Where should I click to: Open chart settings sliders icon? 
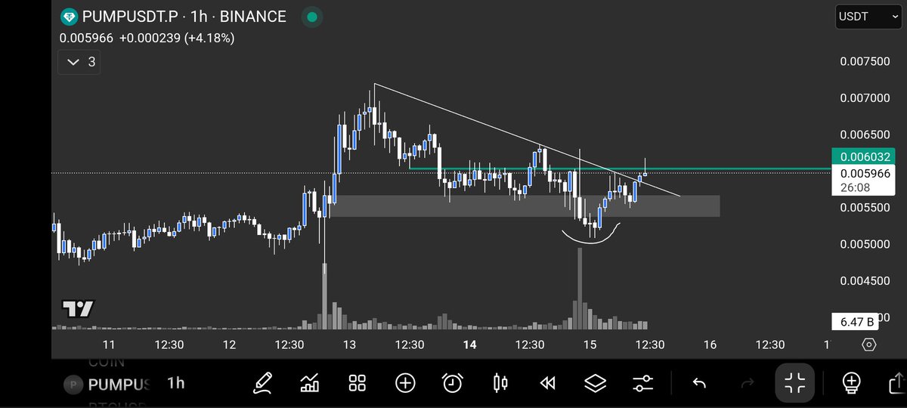click(x=643, y=383)
